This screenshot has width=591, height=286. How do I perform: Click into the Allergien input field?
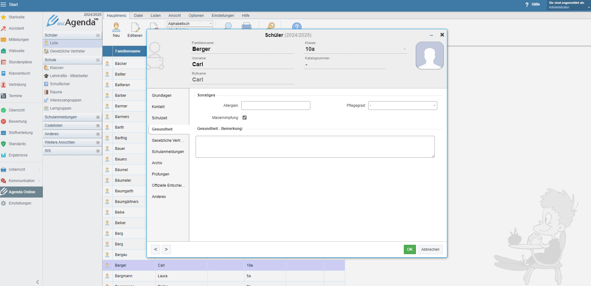point(276,106)
